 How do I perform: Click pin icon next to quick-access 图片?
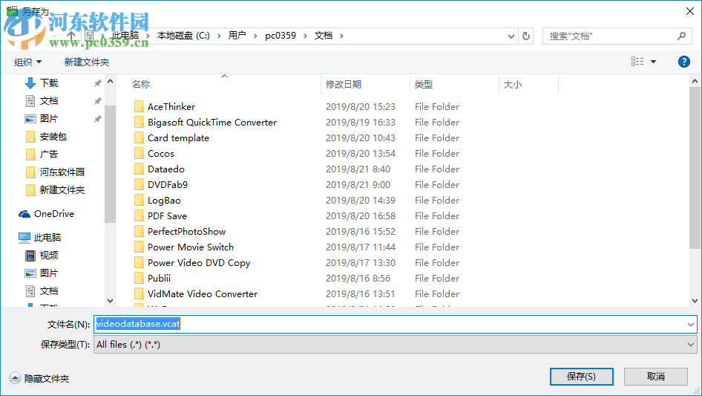[x=98, y=119]
